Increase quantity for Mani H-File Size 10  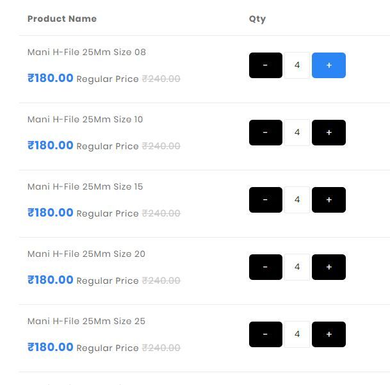[329, 133]
